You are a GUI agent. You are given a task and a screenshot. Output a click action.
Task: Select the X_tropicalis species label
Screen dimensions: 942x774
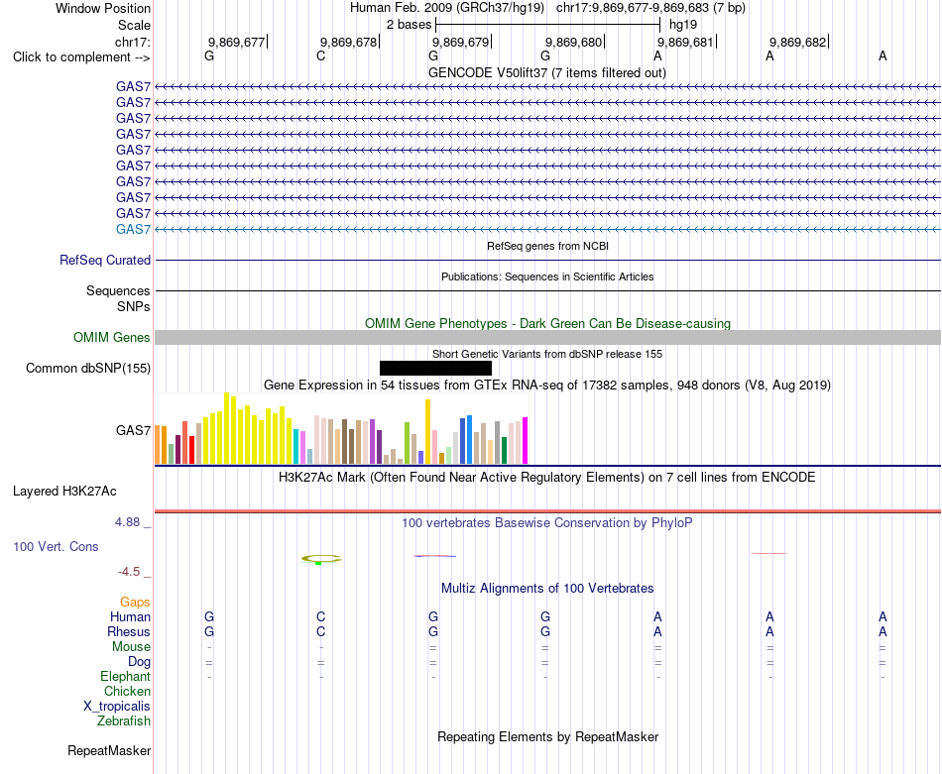tap(117, 707)
